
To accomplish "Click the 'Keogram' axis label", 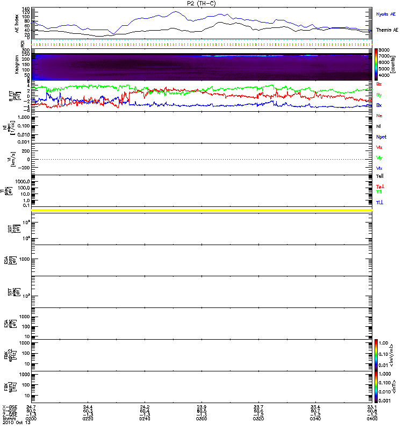I will (17, 64).
